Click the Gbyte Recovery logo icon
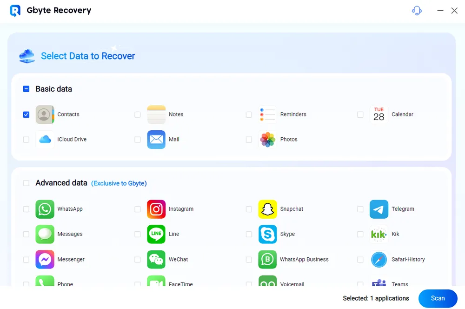465x309 pixels. 15,11
